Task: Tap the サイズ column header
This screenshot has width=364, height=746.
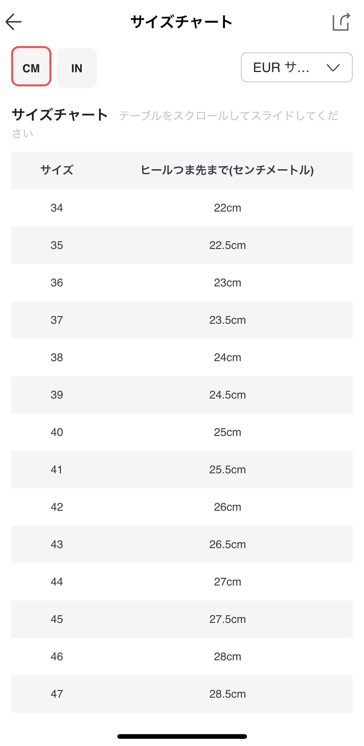Action: [57, 170]
